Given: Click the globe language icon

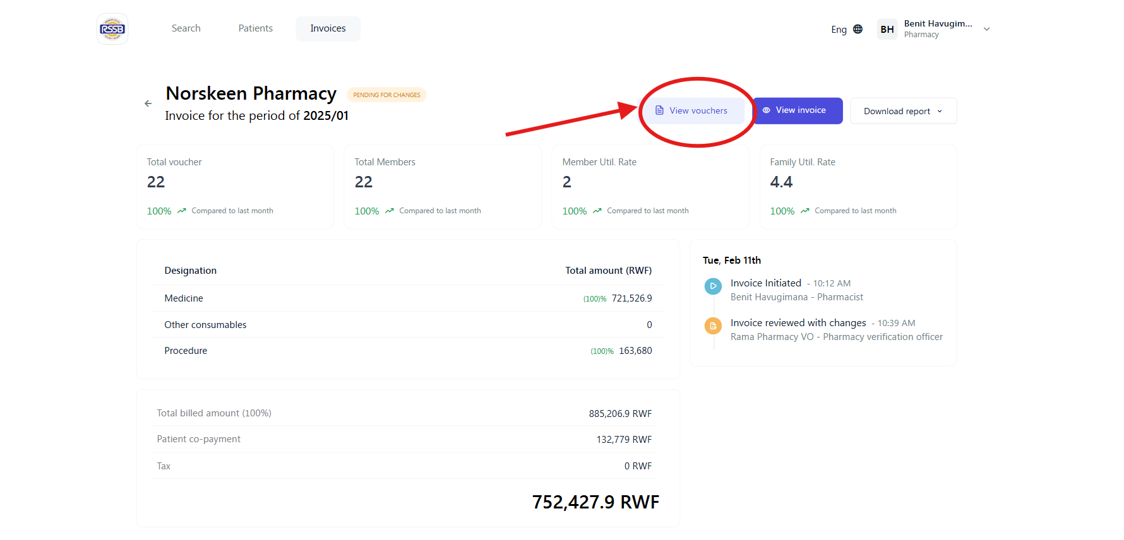Looking at the screenshot, I should 858,29.
